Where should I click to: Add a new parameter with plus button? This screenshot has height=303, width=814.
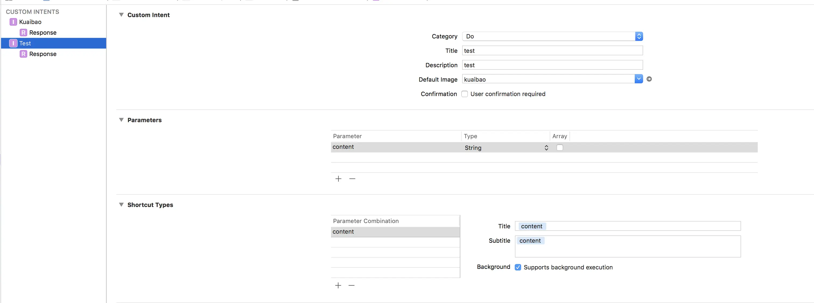(x=338, y=179)
